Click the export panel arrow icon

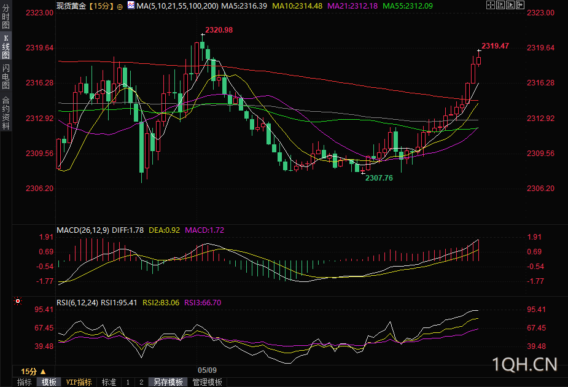coord(520,5)
